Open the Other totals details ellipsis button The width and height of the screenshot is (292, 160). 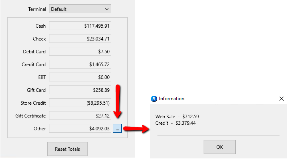click(x=117, y=128)
